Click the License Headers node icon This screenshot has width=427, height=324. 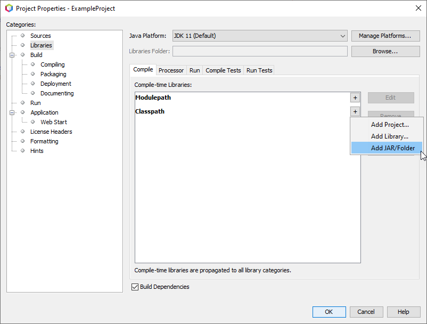coord(22,132)
